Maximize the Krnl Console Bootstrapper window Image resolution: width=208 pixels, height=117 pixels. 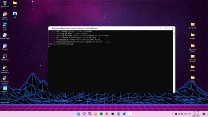(x=166, y=28)
